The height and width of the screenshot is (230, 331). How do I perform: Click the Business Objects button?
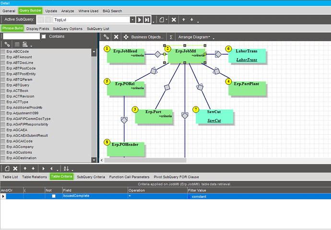(x=144, y=37)
